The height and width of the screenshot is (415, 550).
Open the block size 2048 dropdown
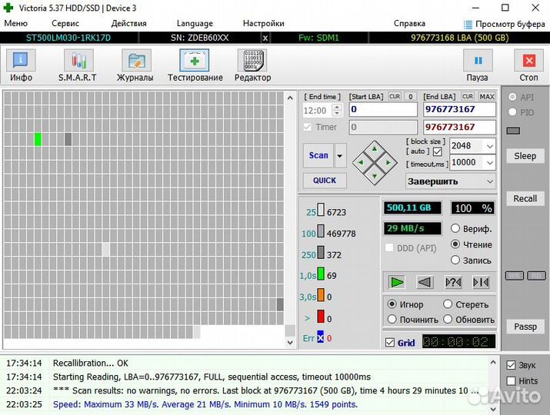pyautogui.click(x=489, y=146)
